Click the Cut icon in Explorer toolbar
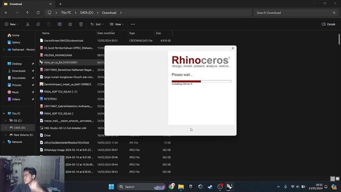 (28, 25)
